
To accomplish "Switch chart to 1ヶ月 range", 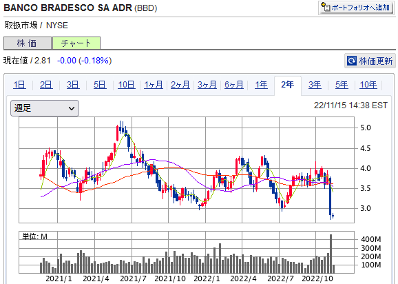I will 154,85.
